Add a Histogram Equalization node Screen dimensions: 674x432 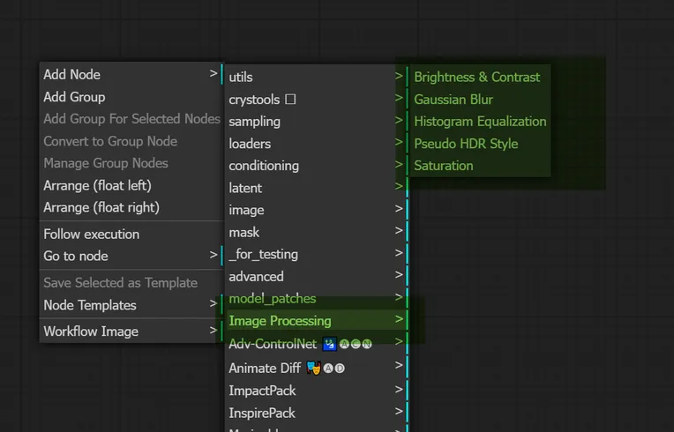[480, 122]
